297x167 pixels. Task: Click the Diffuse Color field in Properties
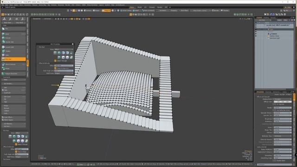283,102
